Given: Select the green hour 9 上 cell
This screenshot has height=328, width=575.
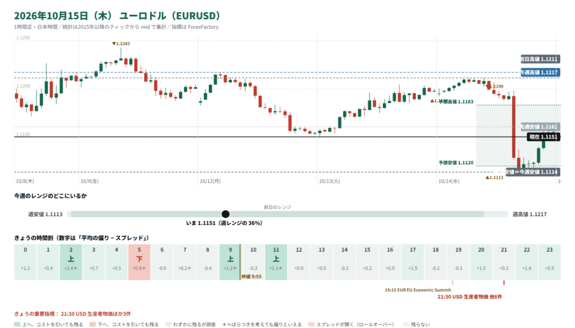Looking at the screenshot, I should tap(230, 262).
